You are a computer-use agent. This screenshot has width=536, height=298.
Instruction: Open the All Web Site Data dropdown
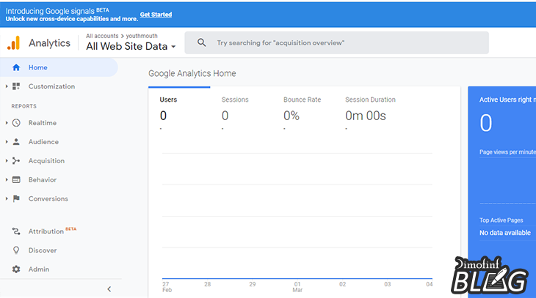point(131,46)
